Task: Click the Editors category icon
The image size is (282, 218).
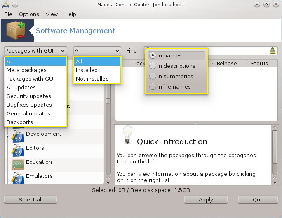Action: (18, 151)
